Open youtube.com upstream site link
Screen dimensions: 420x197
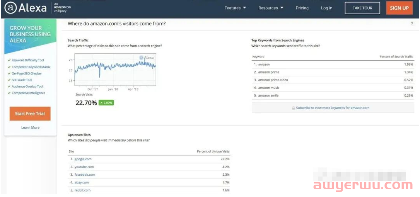[x=84, y=167]
